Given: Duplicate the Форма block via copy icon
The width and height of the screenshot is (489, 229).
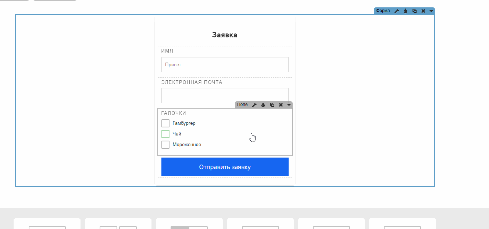Looking at the screenshot, I should pyautogui.click(x=414, y=11).
